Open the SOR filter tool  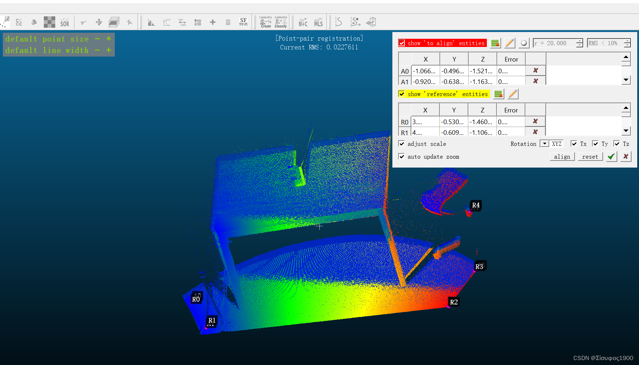pyautogui.click(x=65, y=22)
